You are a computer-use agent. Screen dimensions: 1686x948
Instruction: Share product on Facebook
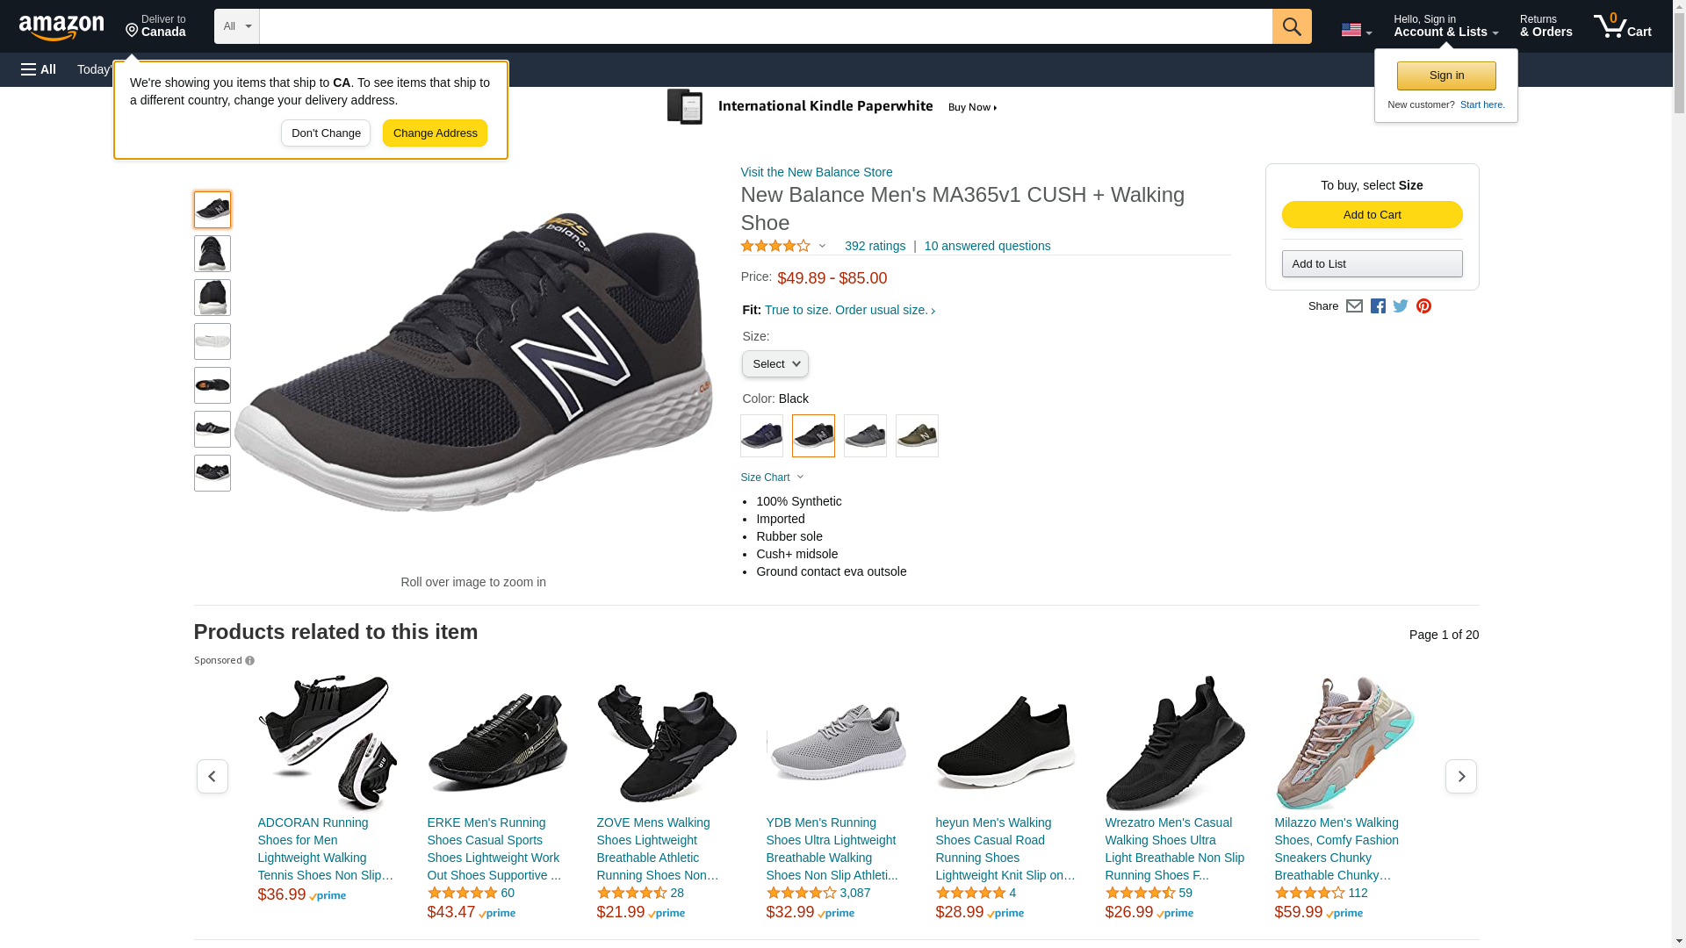[x=1378, y=306]
